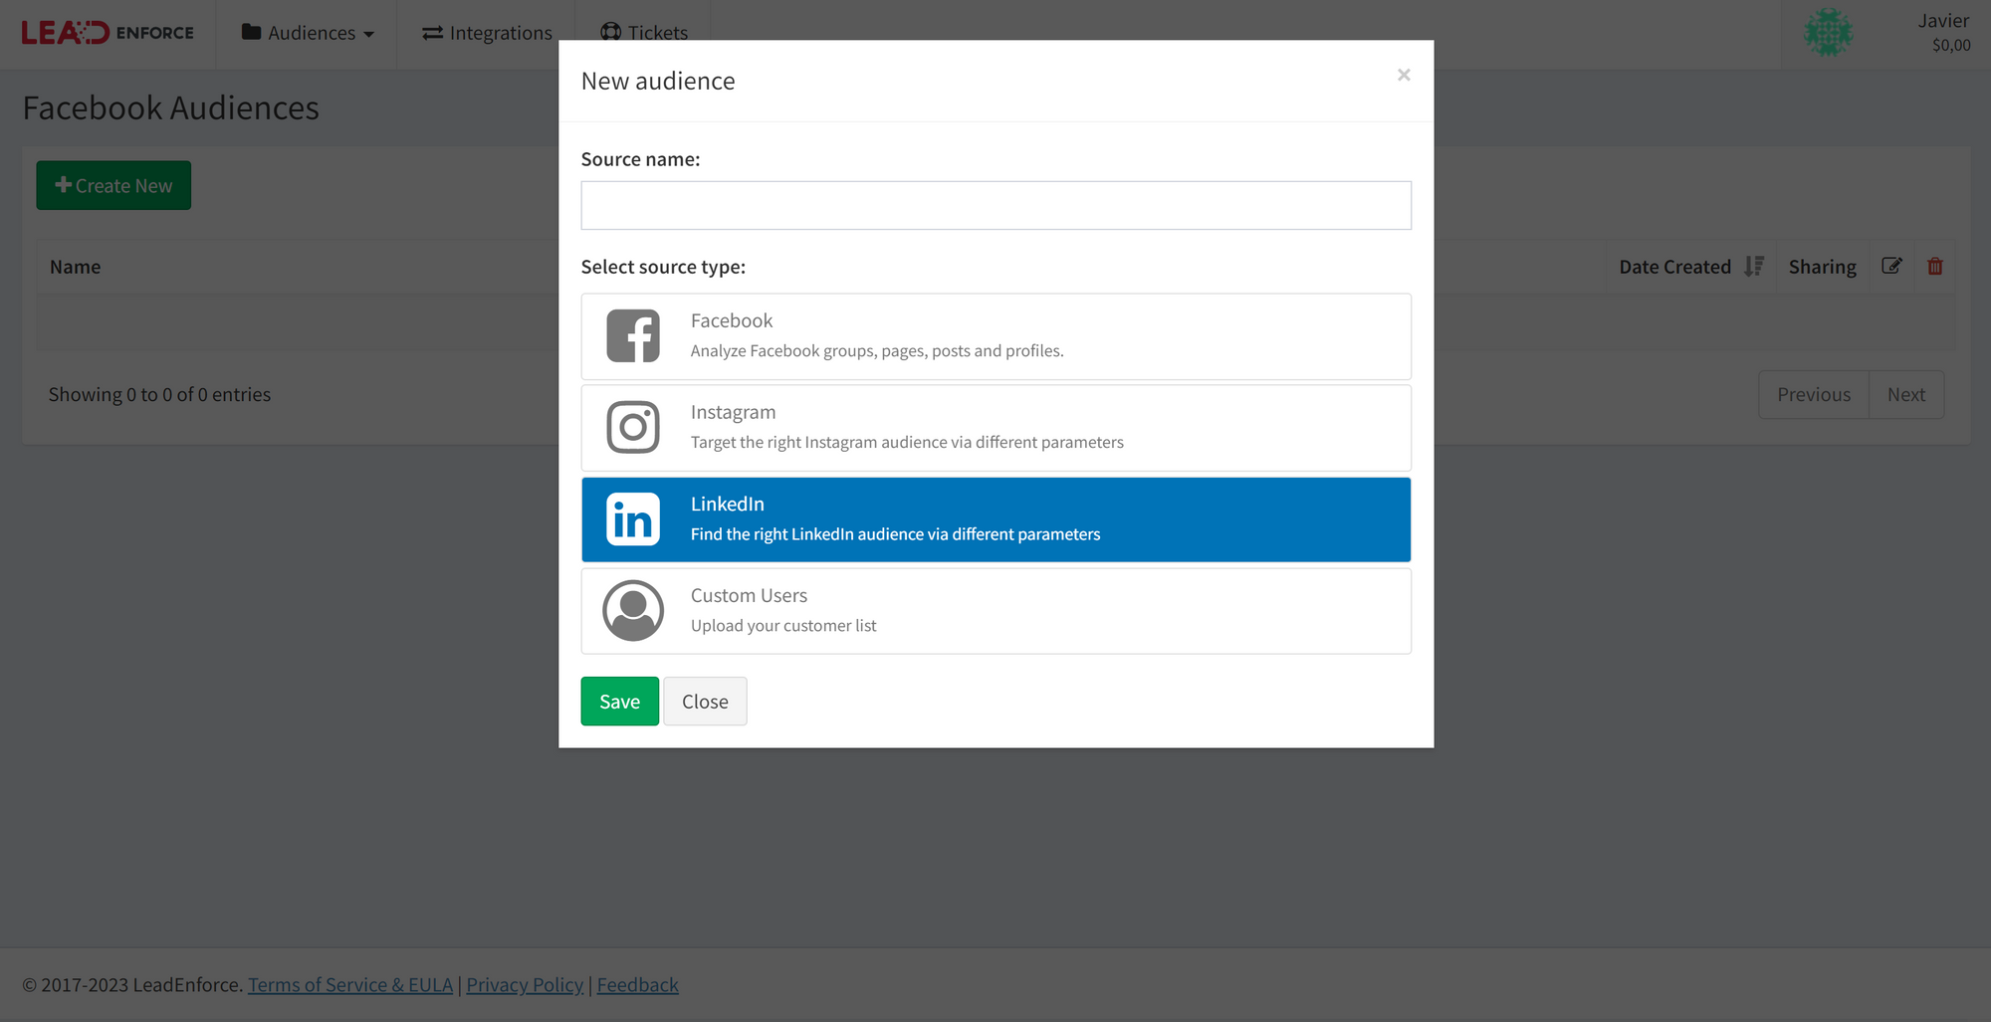The image size is (1991, 1022).
Task: Select LinkedIn source type option
Action: (995, 519)
